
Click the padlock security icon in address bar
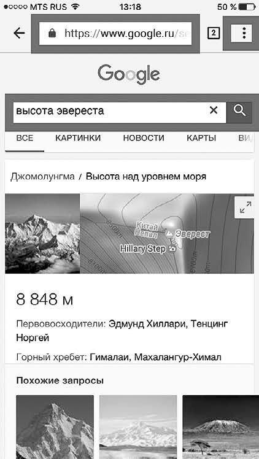click(52, 33)
